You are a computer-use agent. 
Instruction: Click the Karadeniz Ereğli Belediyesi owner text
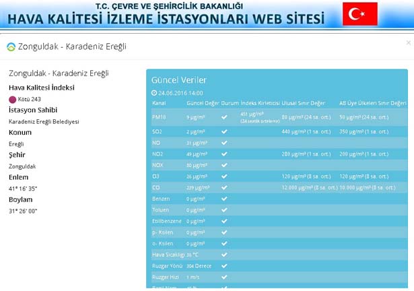tap(44, 121)
